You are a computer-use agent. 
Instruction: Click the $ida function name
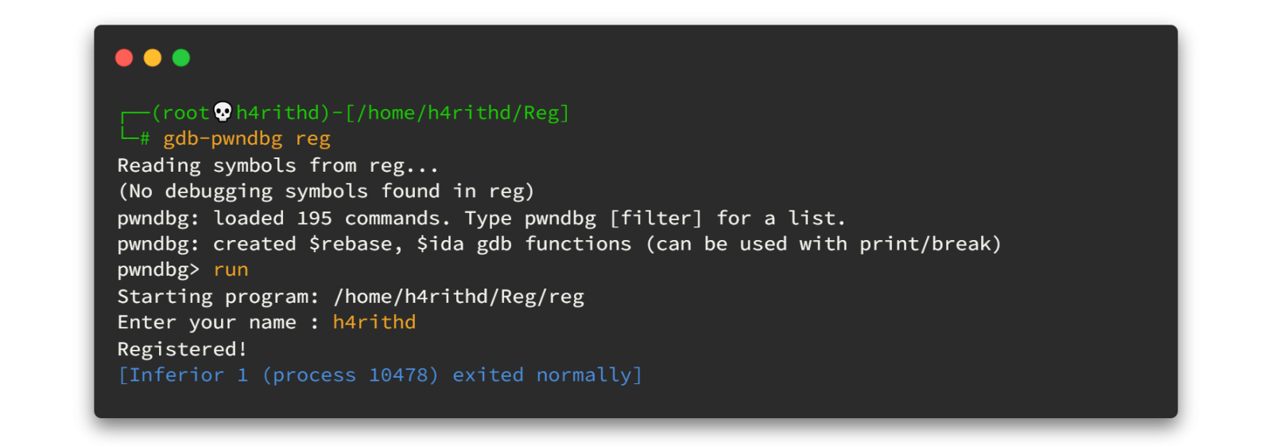(440, 244)
